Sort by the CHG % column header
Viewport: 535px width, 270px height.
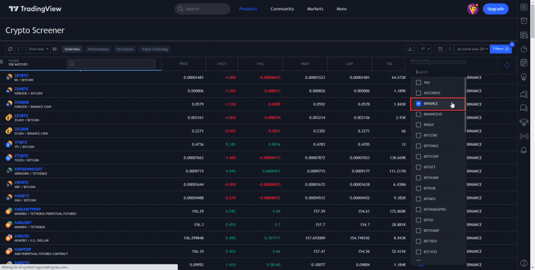pos(222,64)
